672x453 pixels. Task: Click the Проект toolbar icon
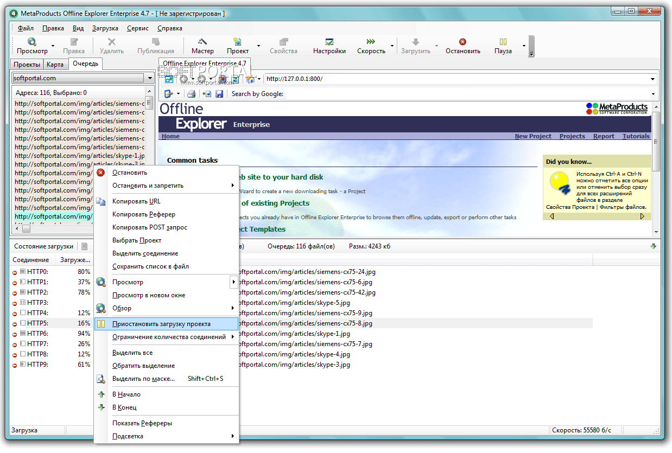238,42
